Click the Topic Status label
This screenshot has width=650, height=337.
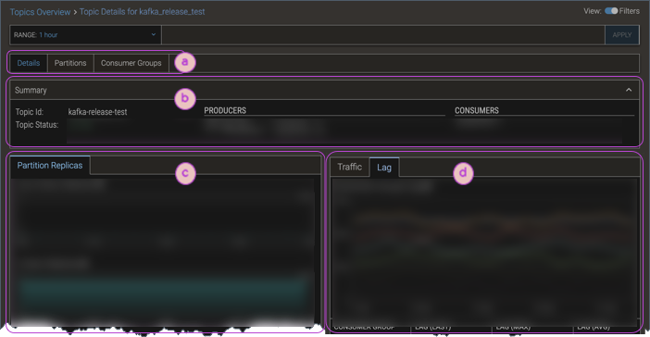tap(37, 125)
